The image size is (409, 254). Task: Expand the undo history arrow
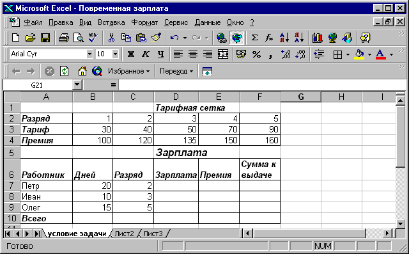pyautogui.click(x=185, y=38)
